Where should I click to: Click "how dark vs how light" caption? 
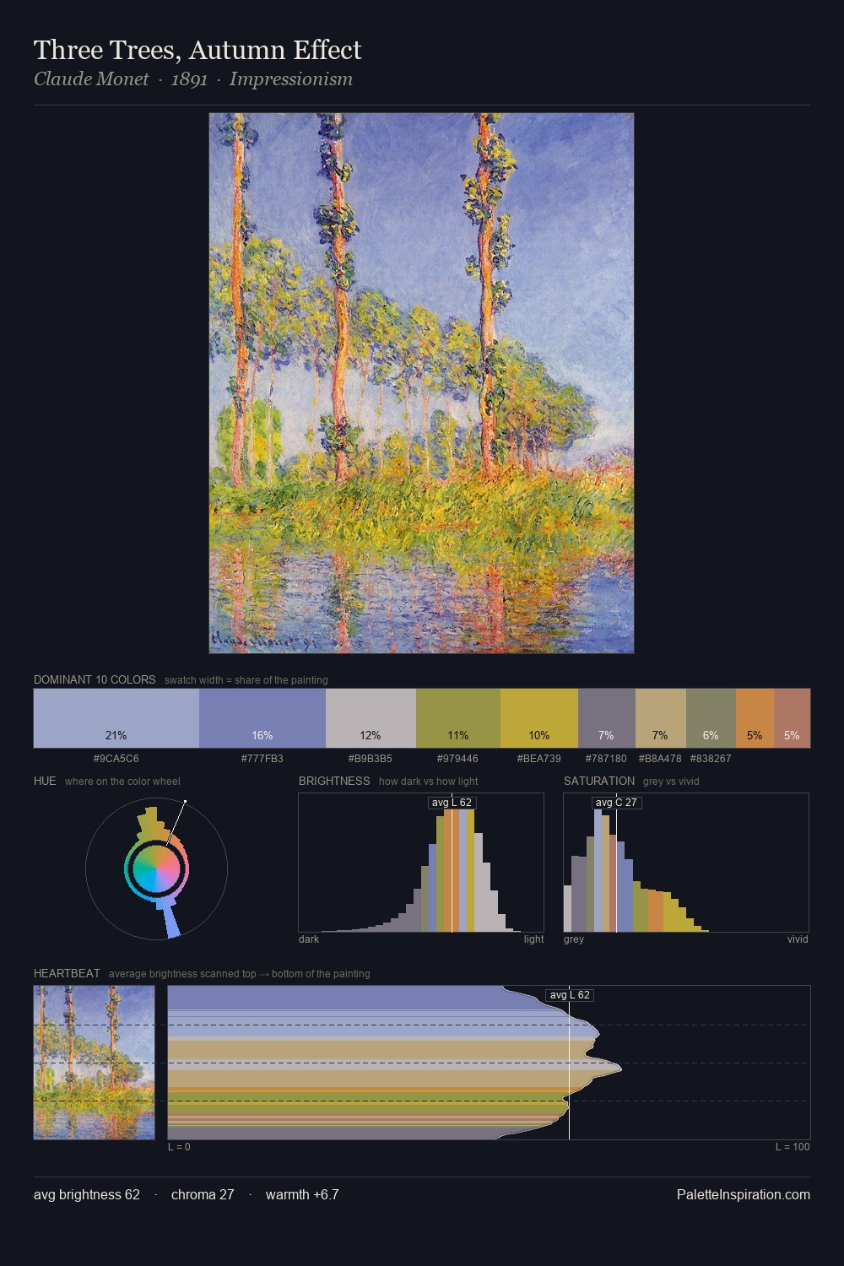429,782
